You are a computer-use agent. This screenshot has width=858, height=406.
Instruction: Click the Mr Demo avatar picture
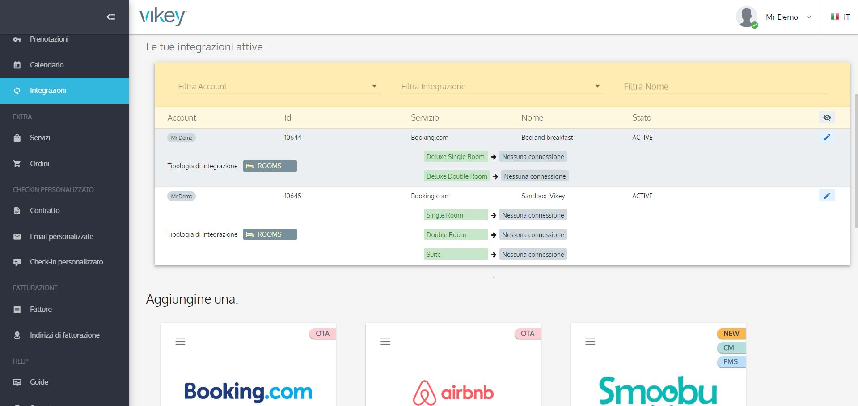tap(747, 17)
